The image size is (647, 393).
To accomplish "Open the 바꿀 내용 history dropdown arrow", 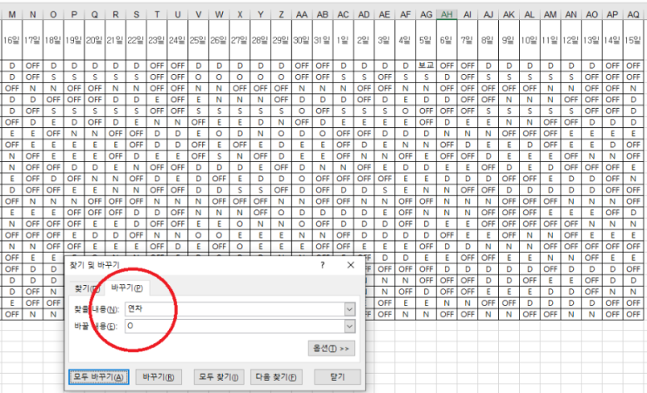I will [x=350, y=327].
